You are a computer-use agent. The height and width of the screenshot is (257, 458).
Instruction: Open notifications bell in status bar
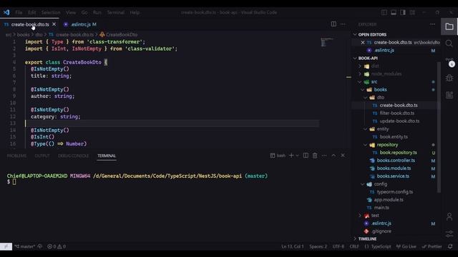pos(450,246)
